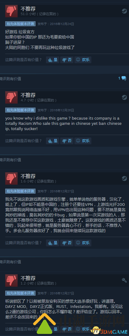Vote 是 on the English racism review

coord(52,141)
